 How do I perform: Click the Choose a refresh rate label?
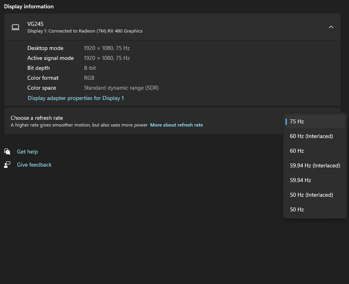click(x=36, y=118)
